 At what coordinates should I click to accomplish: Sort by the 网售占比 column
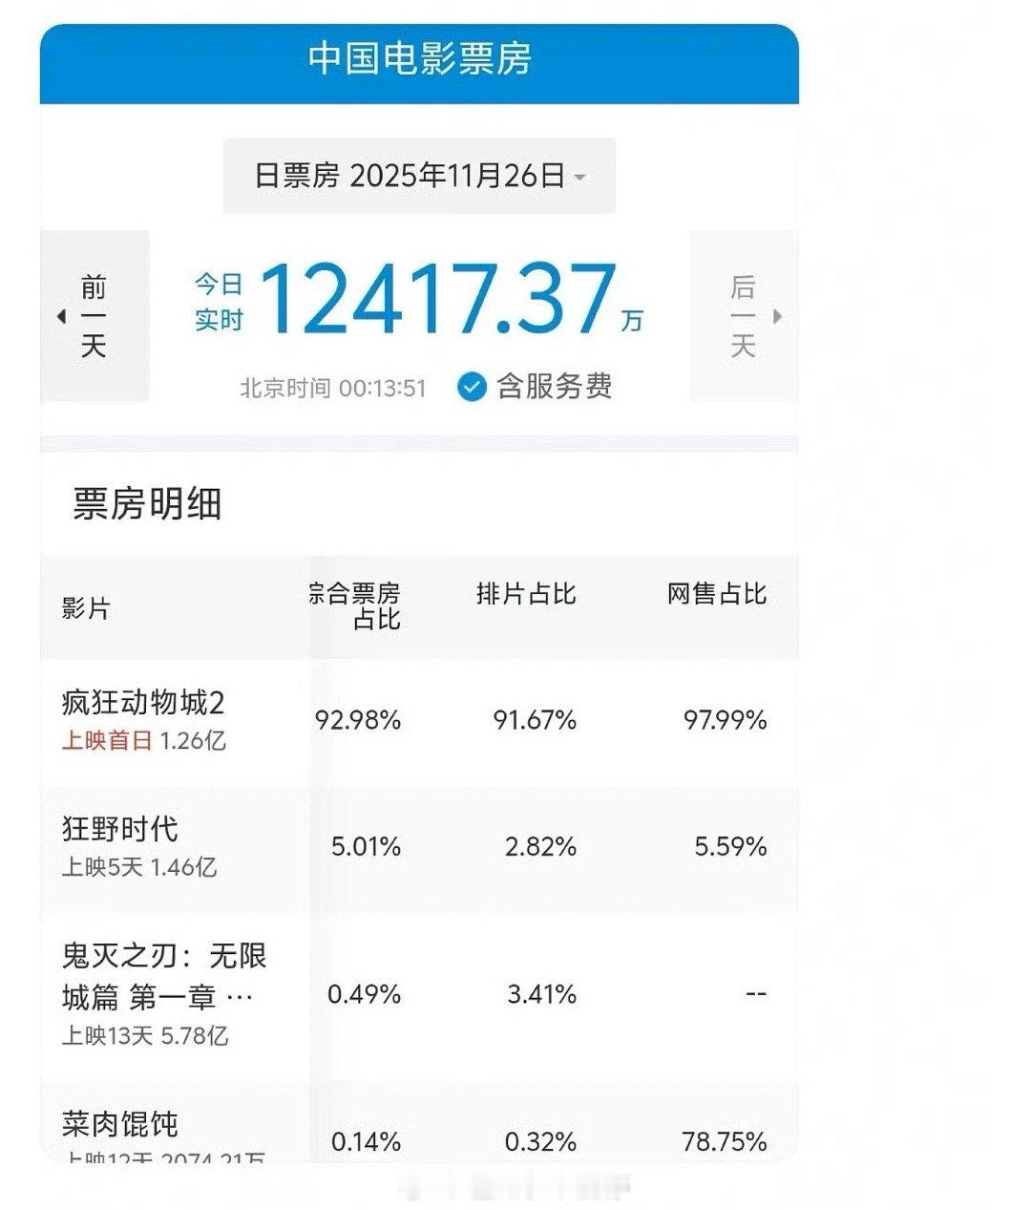point(714,593)
